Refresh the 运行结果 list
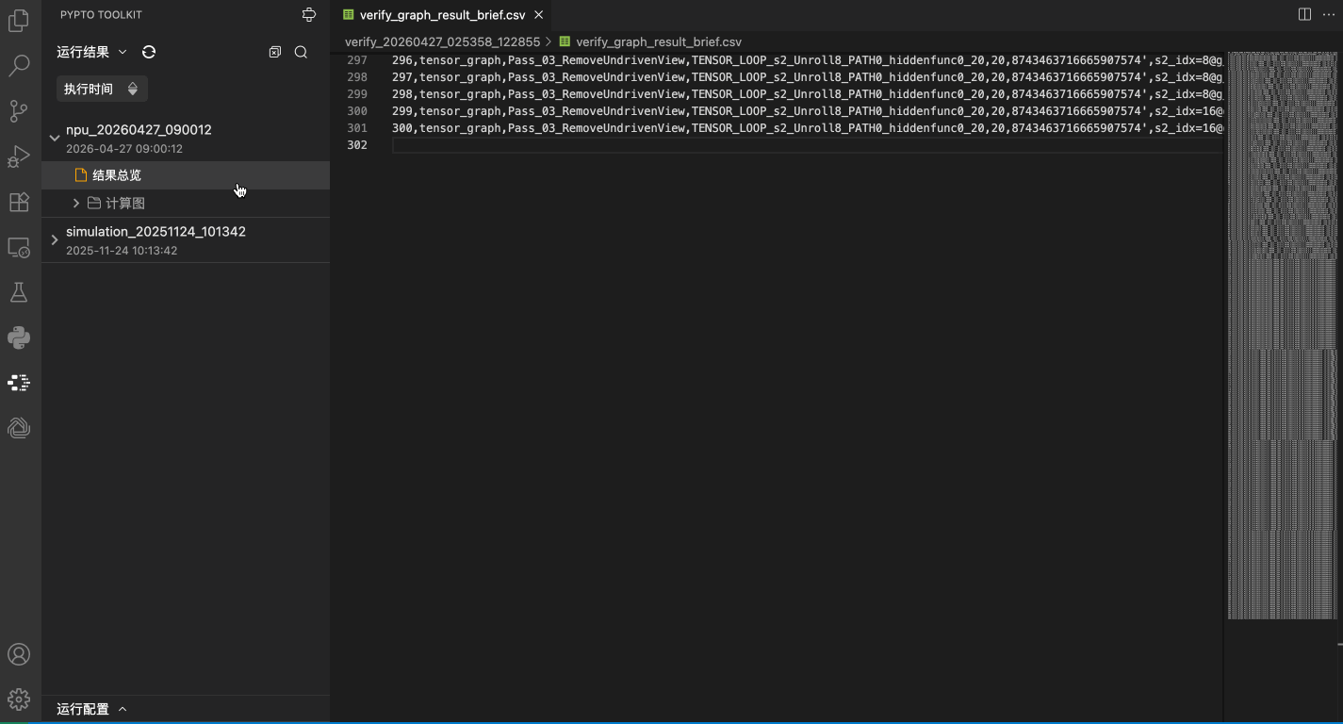1343x724 pixels. point(149,52)
